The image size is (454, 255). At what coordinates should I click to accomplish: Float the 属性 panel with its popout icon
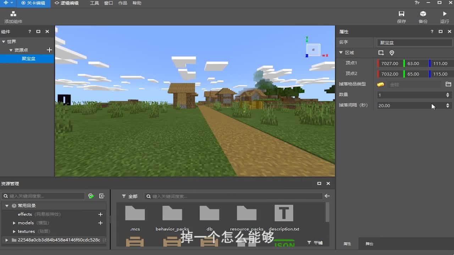(441, 32)
